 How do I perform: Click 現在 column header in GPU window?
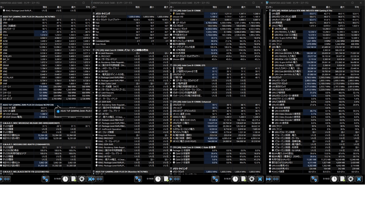[x=314, y=7]
